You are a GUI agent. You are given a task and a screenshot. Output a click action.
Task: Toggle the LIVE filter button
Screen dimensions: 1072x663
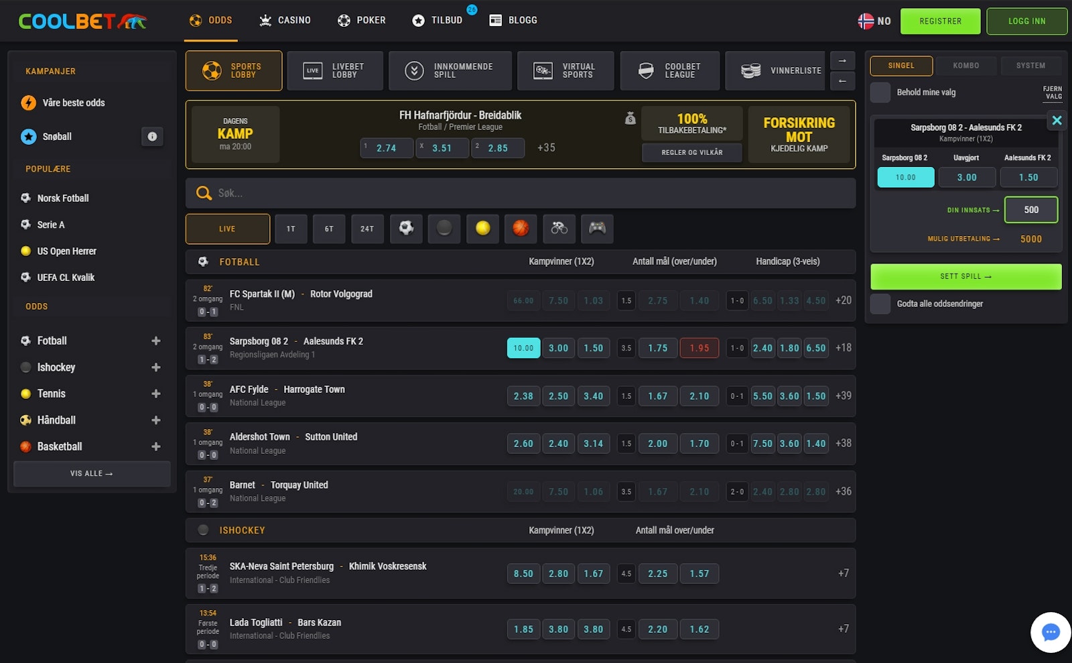click(x=227, y=229)
